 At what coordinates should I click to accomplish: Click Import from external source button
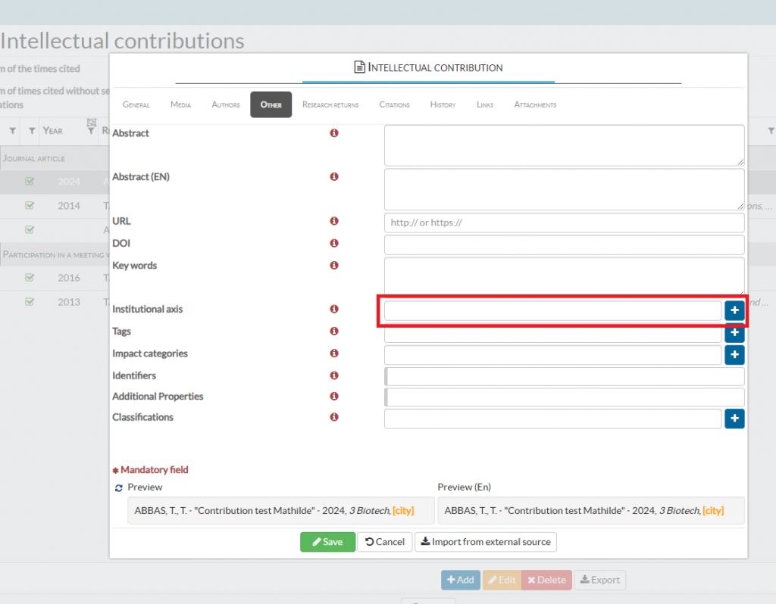[x=486, y=542]
